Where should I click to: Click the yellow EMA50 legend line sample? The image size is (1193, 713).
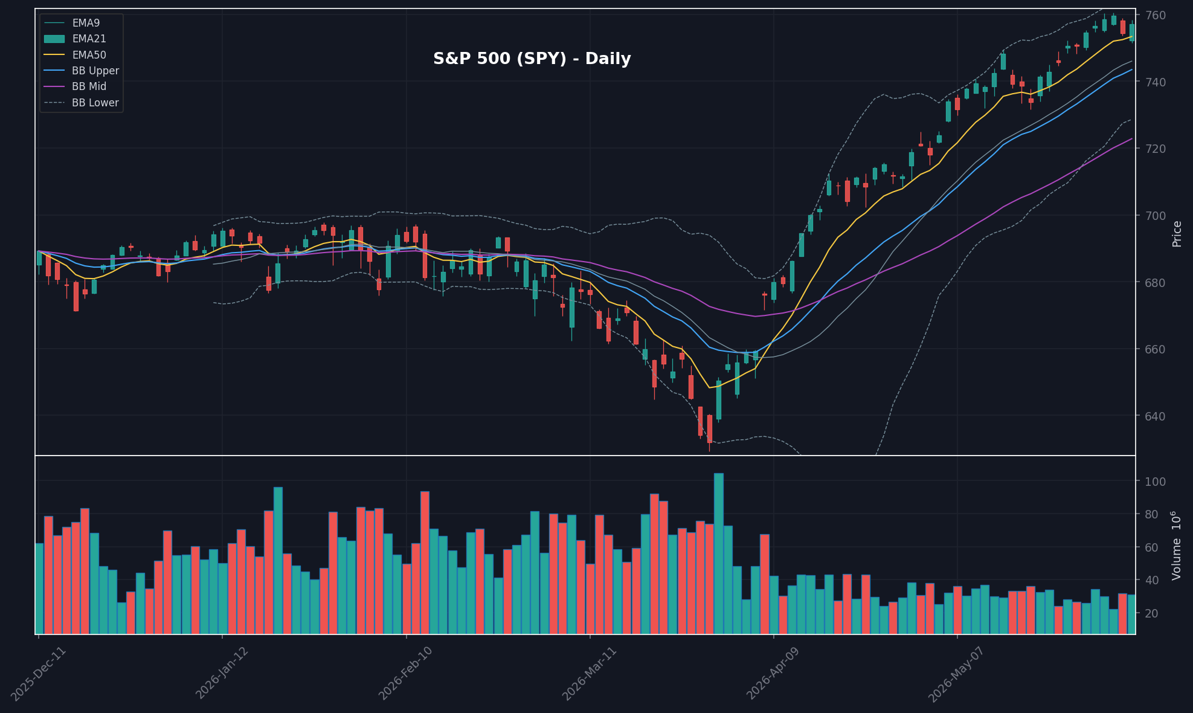pos(54,55)
